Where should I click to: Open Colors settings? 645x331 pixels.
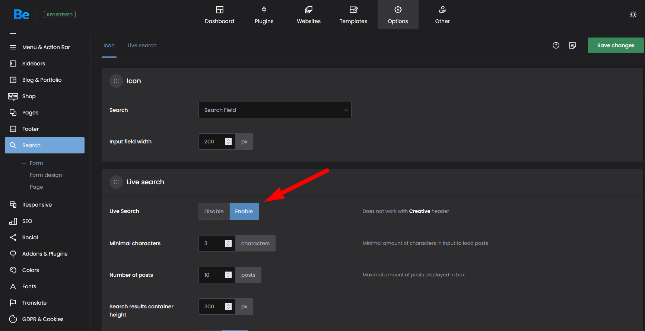click(45, 270)
